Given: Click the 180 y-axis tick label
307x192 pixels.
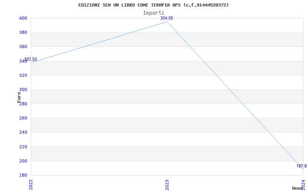Looking at the screenshot, I should (23, 175).
